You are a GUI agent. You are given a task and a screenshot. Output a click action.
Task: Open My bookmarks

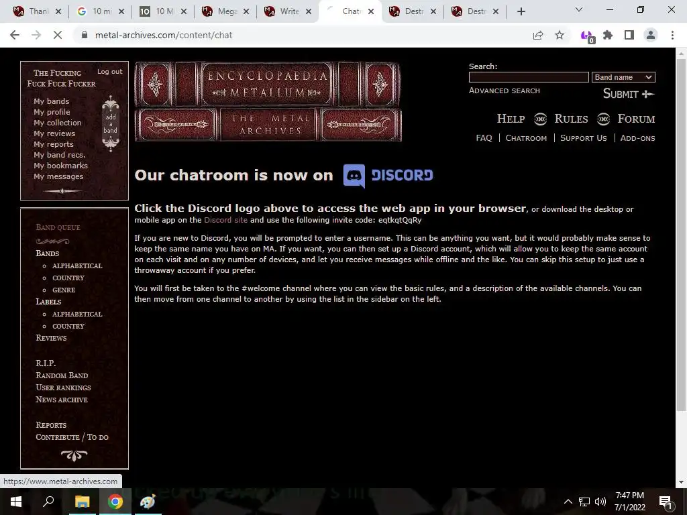coord(60,166)
